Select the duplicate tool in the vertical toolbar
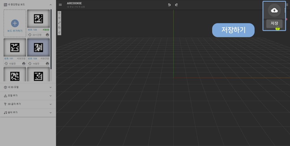 (59, 27)
